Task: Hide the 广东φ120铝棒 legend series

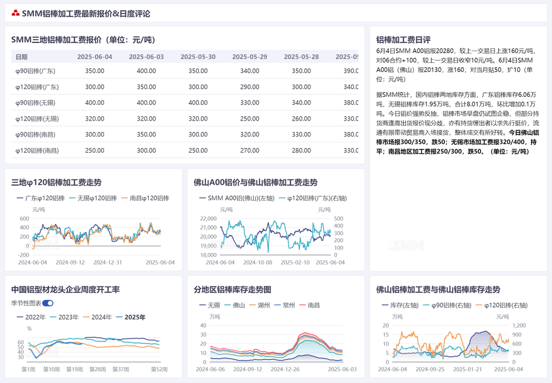Action: point(41,198)
